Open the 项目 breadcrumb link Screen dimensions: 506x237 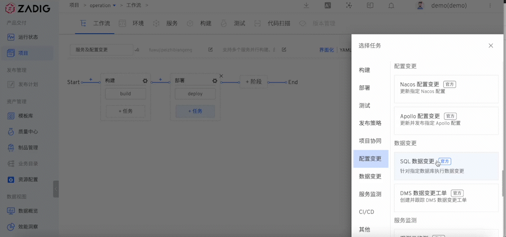pos(74,5)
